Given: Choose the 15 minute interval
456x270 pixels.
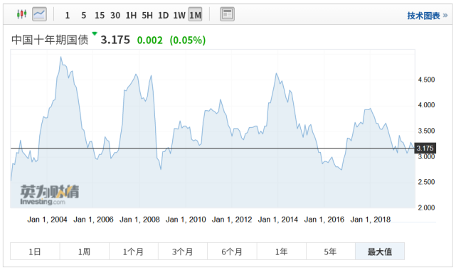Looking at the screenshot, I should (x=100, y=15).
